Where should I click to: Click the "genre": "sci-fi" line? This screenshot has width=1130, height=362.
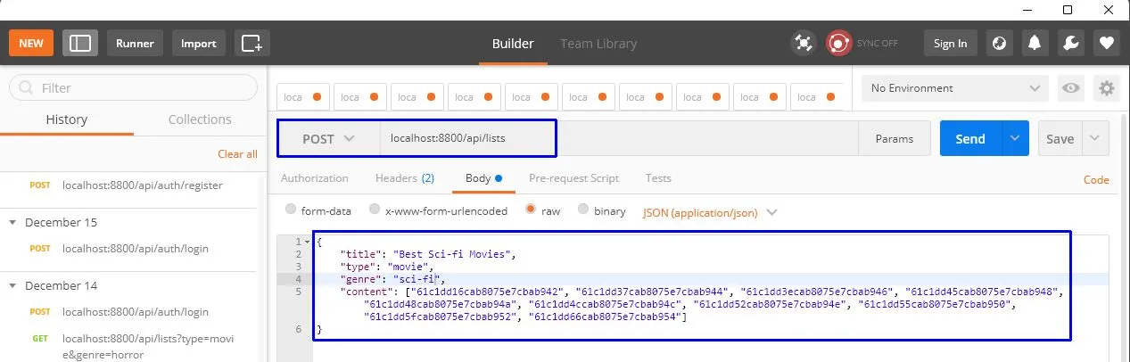click(x=392, y=279)
